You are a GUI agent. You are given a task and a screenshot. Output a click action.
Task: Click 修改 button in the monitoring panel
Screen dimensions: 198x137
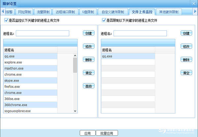[89, 46]
